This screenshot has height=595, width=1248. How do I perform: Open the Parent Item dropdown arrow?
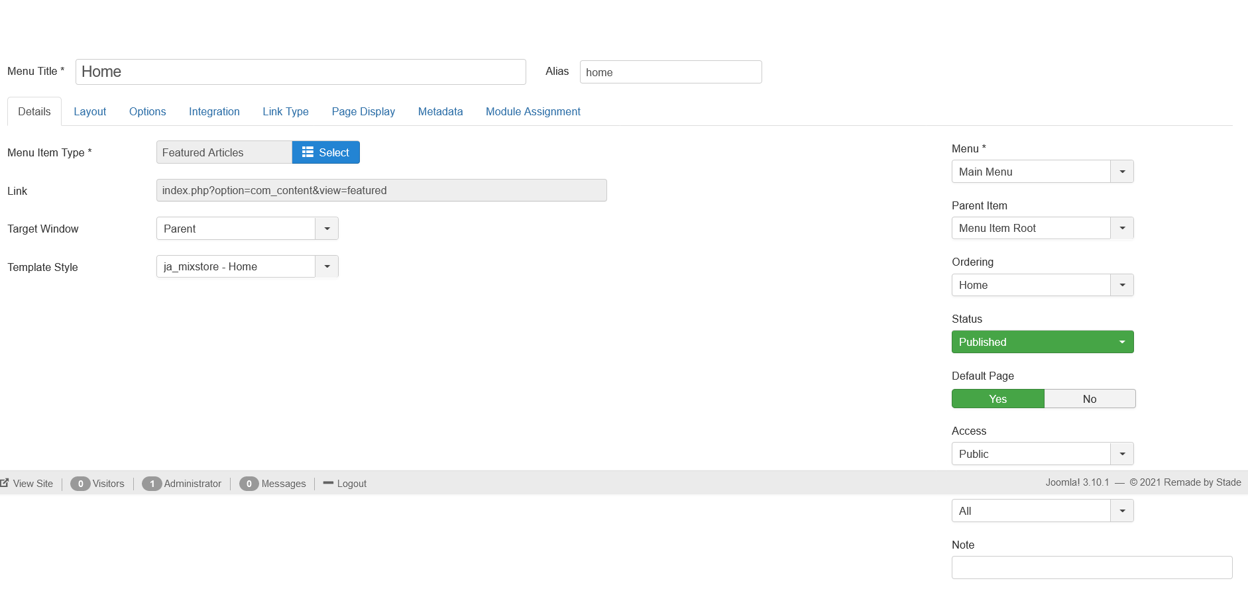(1121, 229)
